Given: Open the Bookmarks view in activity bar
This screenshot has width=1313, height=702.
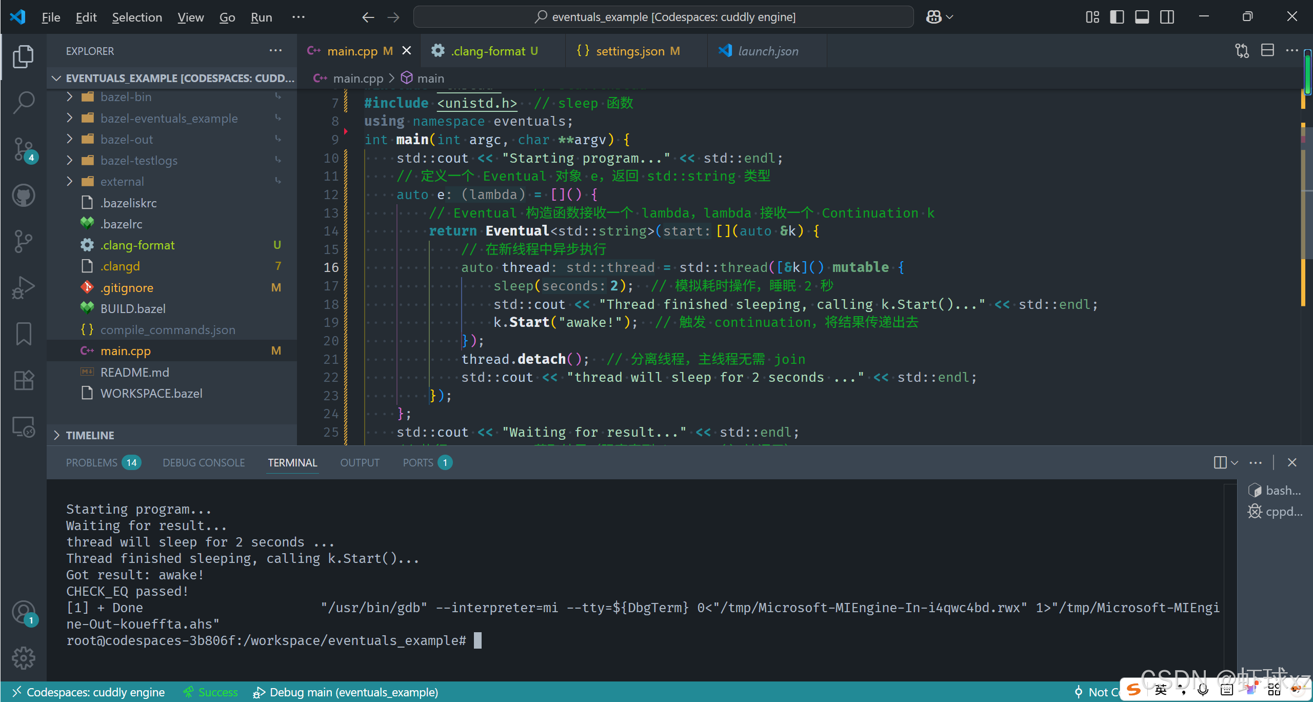Looking at the screenshot, I should (x=24, y=334).
